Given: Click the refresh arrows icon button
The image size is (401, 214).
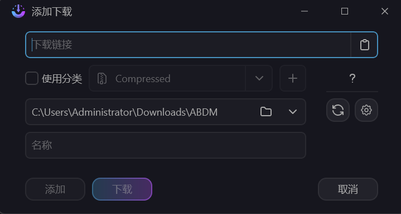Looking at the screenshot, I should [338, 110].
